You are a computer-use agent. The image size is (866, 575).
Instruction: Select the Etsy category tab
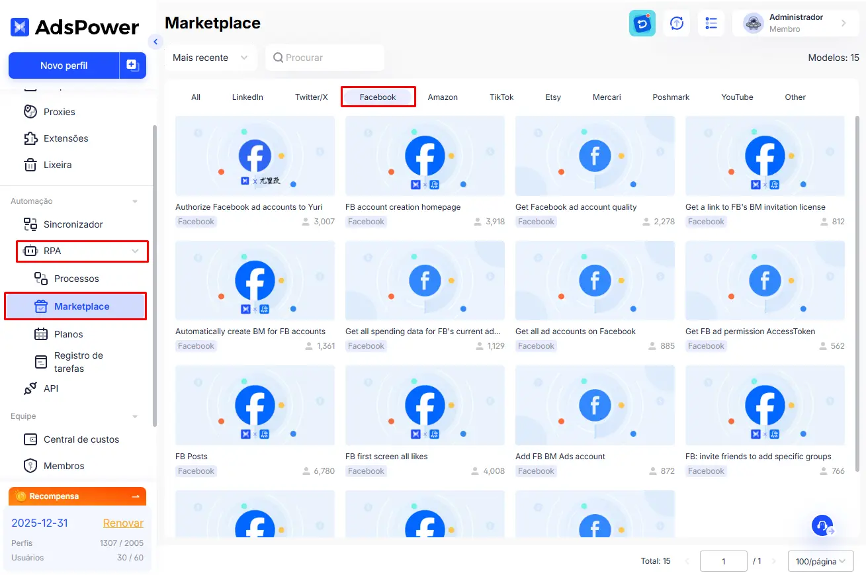coord(553,97)
